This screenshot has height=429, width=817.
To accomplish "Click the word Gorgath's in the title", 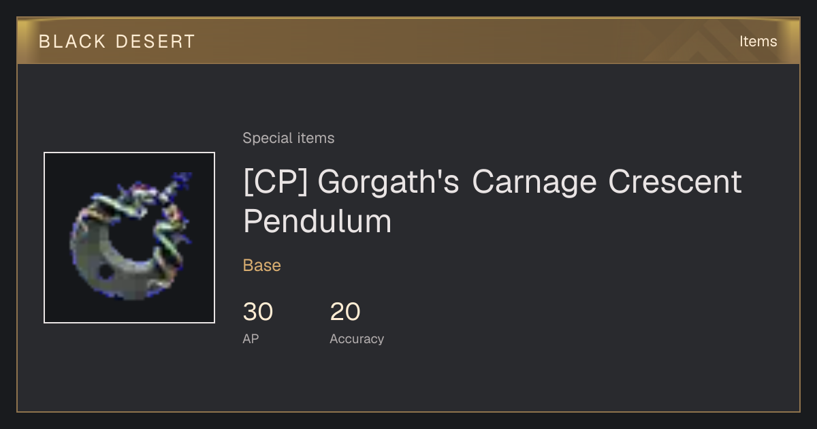I will 389,182.
